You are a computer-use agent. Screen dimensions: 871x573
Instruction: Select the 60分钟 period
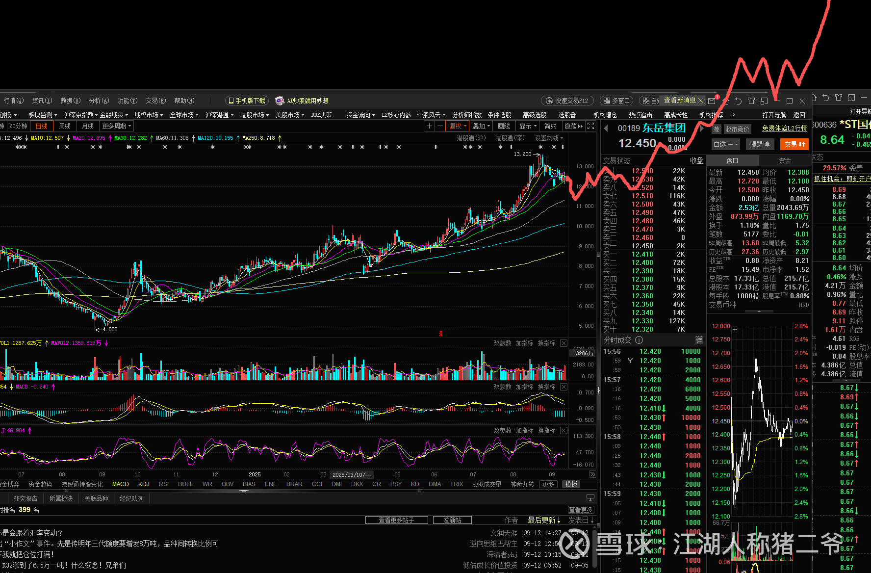pos(19,126)
